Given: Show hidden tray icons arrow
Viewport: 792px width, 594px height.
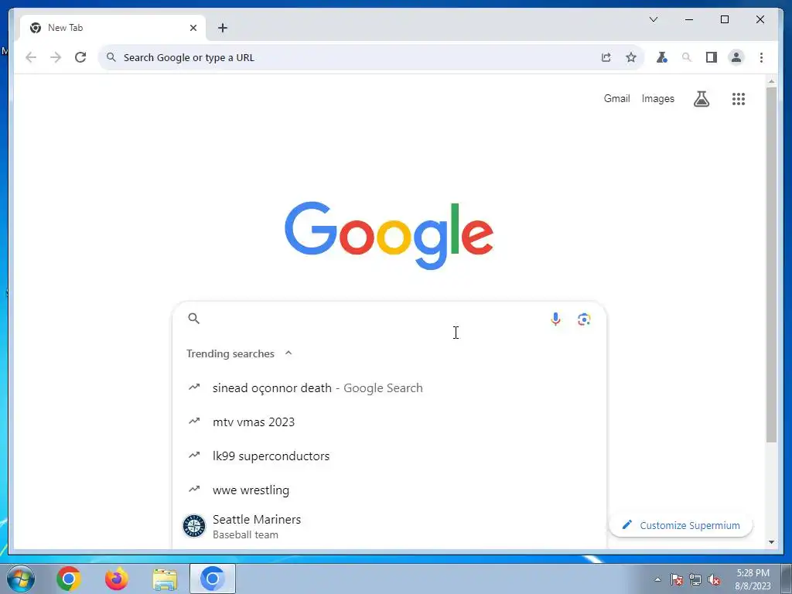Looking at the screenshot, I should tap(657, 580).
